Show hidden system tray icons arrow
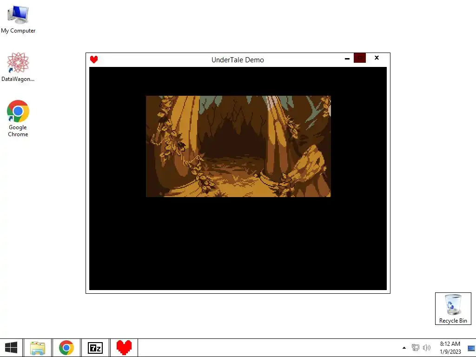Image resolution: width=476 pixels, height=357 pixels. (404, 348)
